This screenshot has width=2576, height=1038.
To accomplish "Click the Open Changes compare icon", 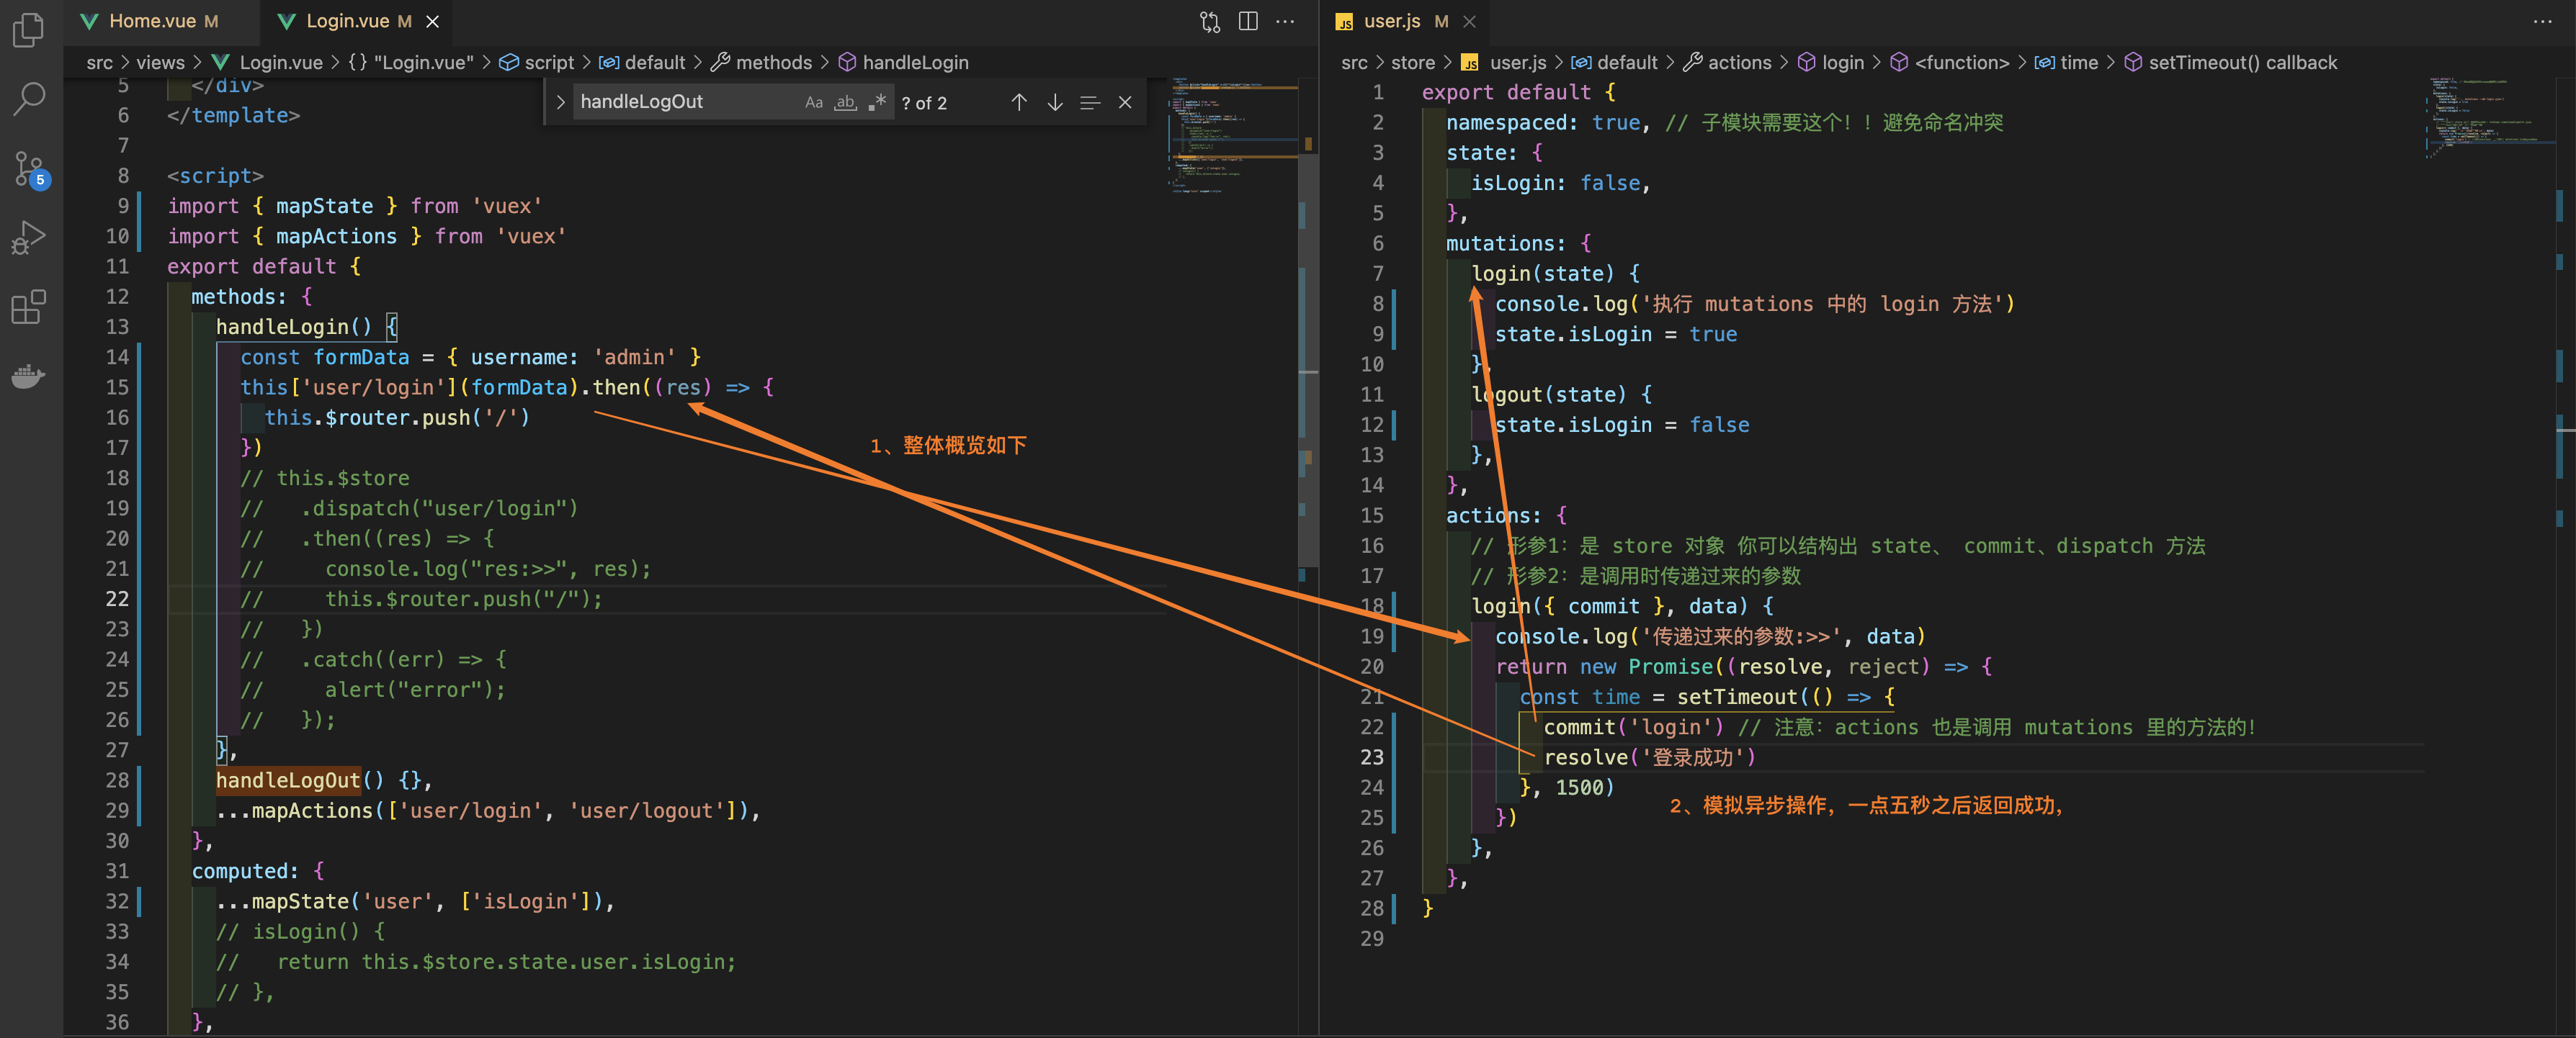I will click(x=1210, y=21).
